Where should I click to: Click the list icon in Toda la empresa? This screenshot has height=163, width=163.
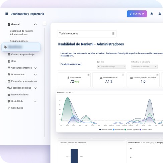coord(113,33)
